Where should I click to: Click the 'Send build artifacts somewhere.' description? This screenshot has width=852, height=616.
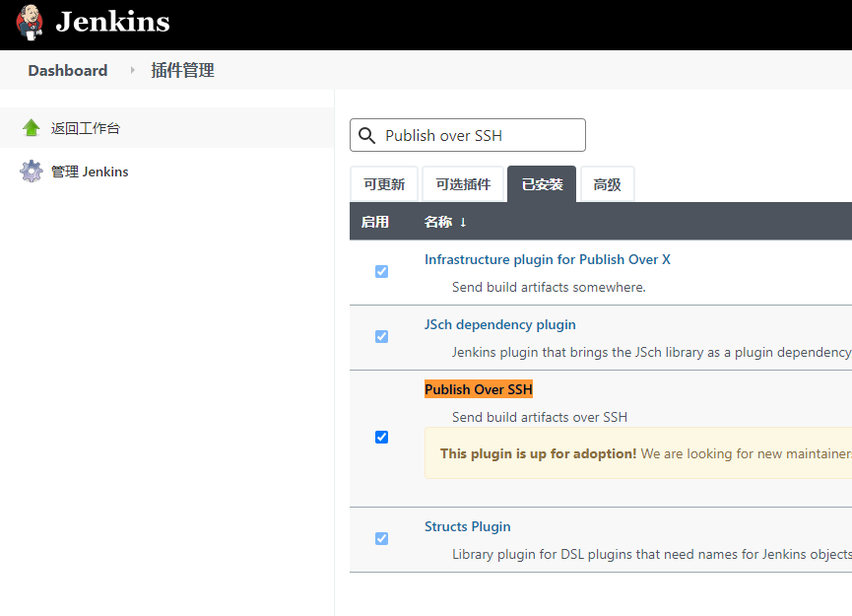click(x=549, y=287)
